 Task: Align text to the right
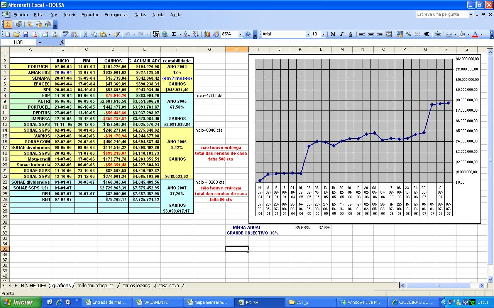pyautogui.click(x=380, y=34)
